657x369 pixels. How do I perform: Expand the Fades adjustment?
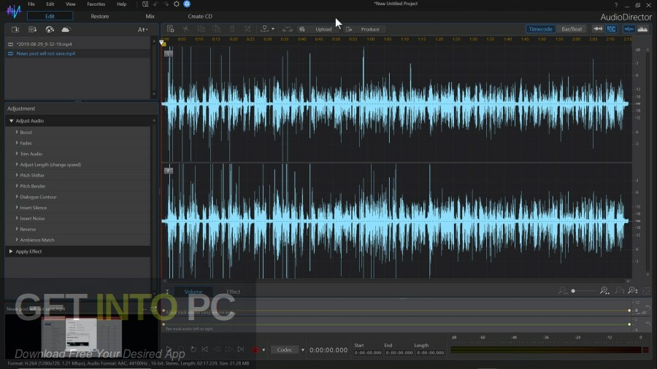tap(17, 143)
